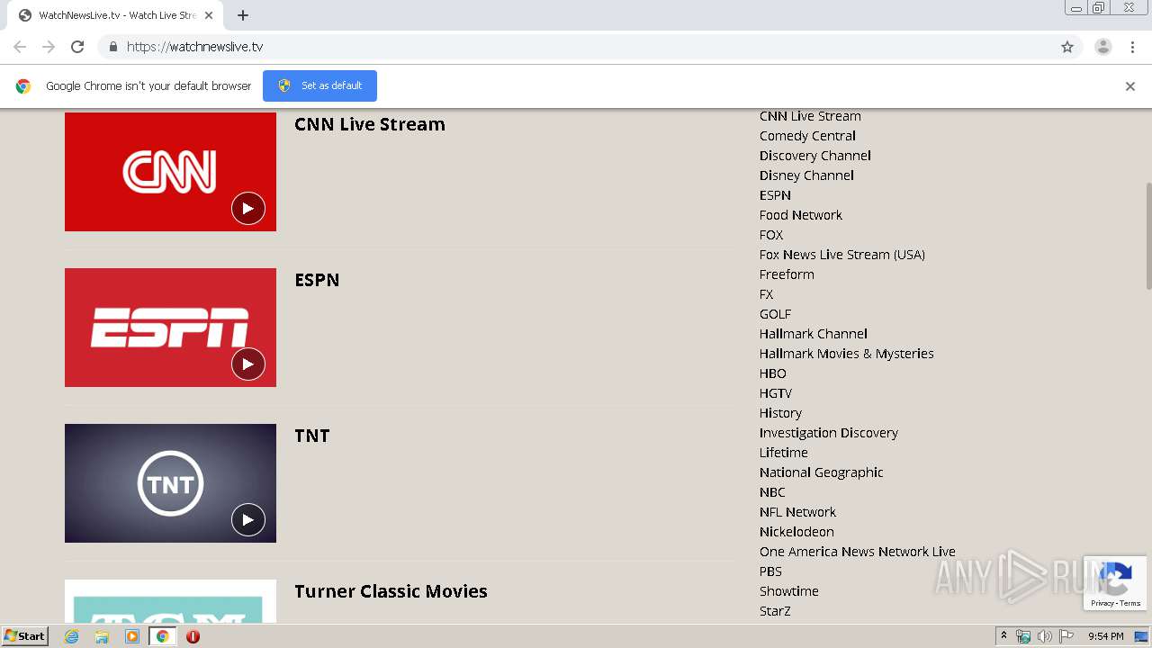Open Fox News Live Stream (USA) link
Screen dimensions: 1152x648
tap(842, 255)
